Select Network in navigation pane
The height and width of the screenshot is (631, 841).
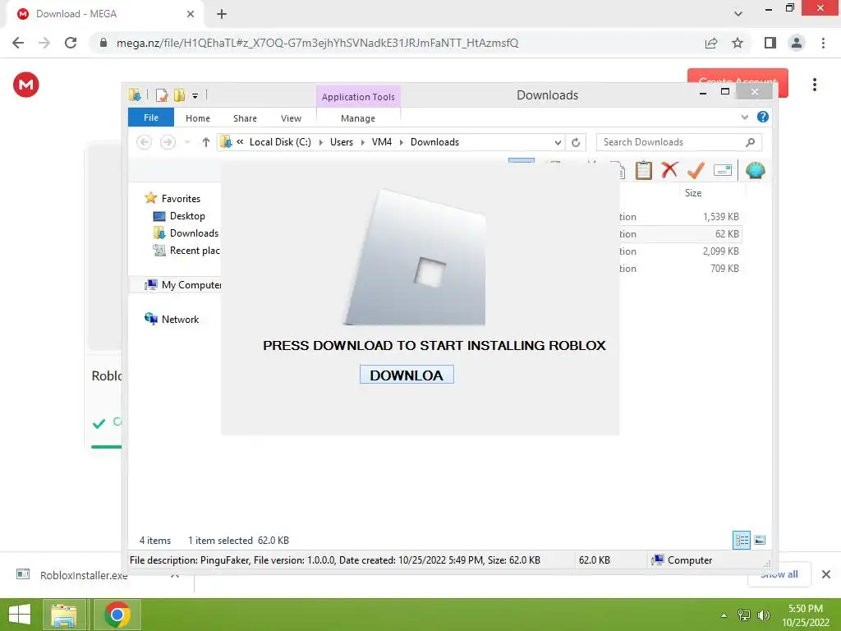[180, 320]
